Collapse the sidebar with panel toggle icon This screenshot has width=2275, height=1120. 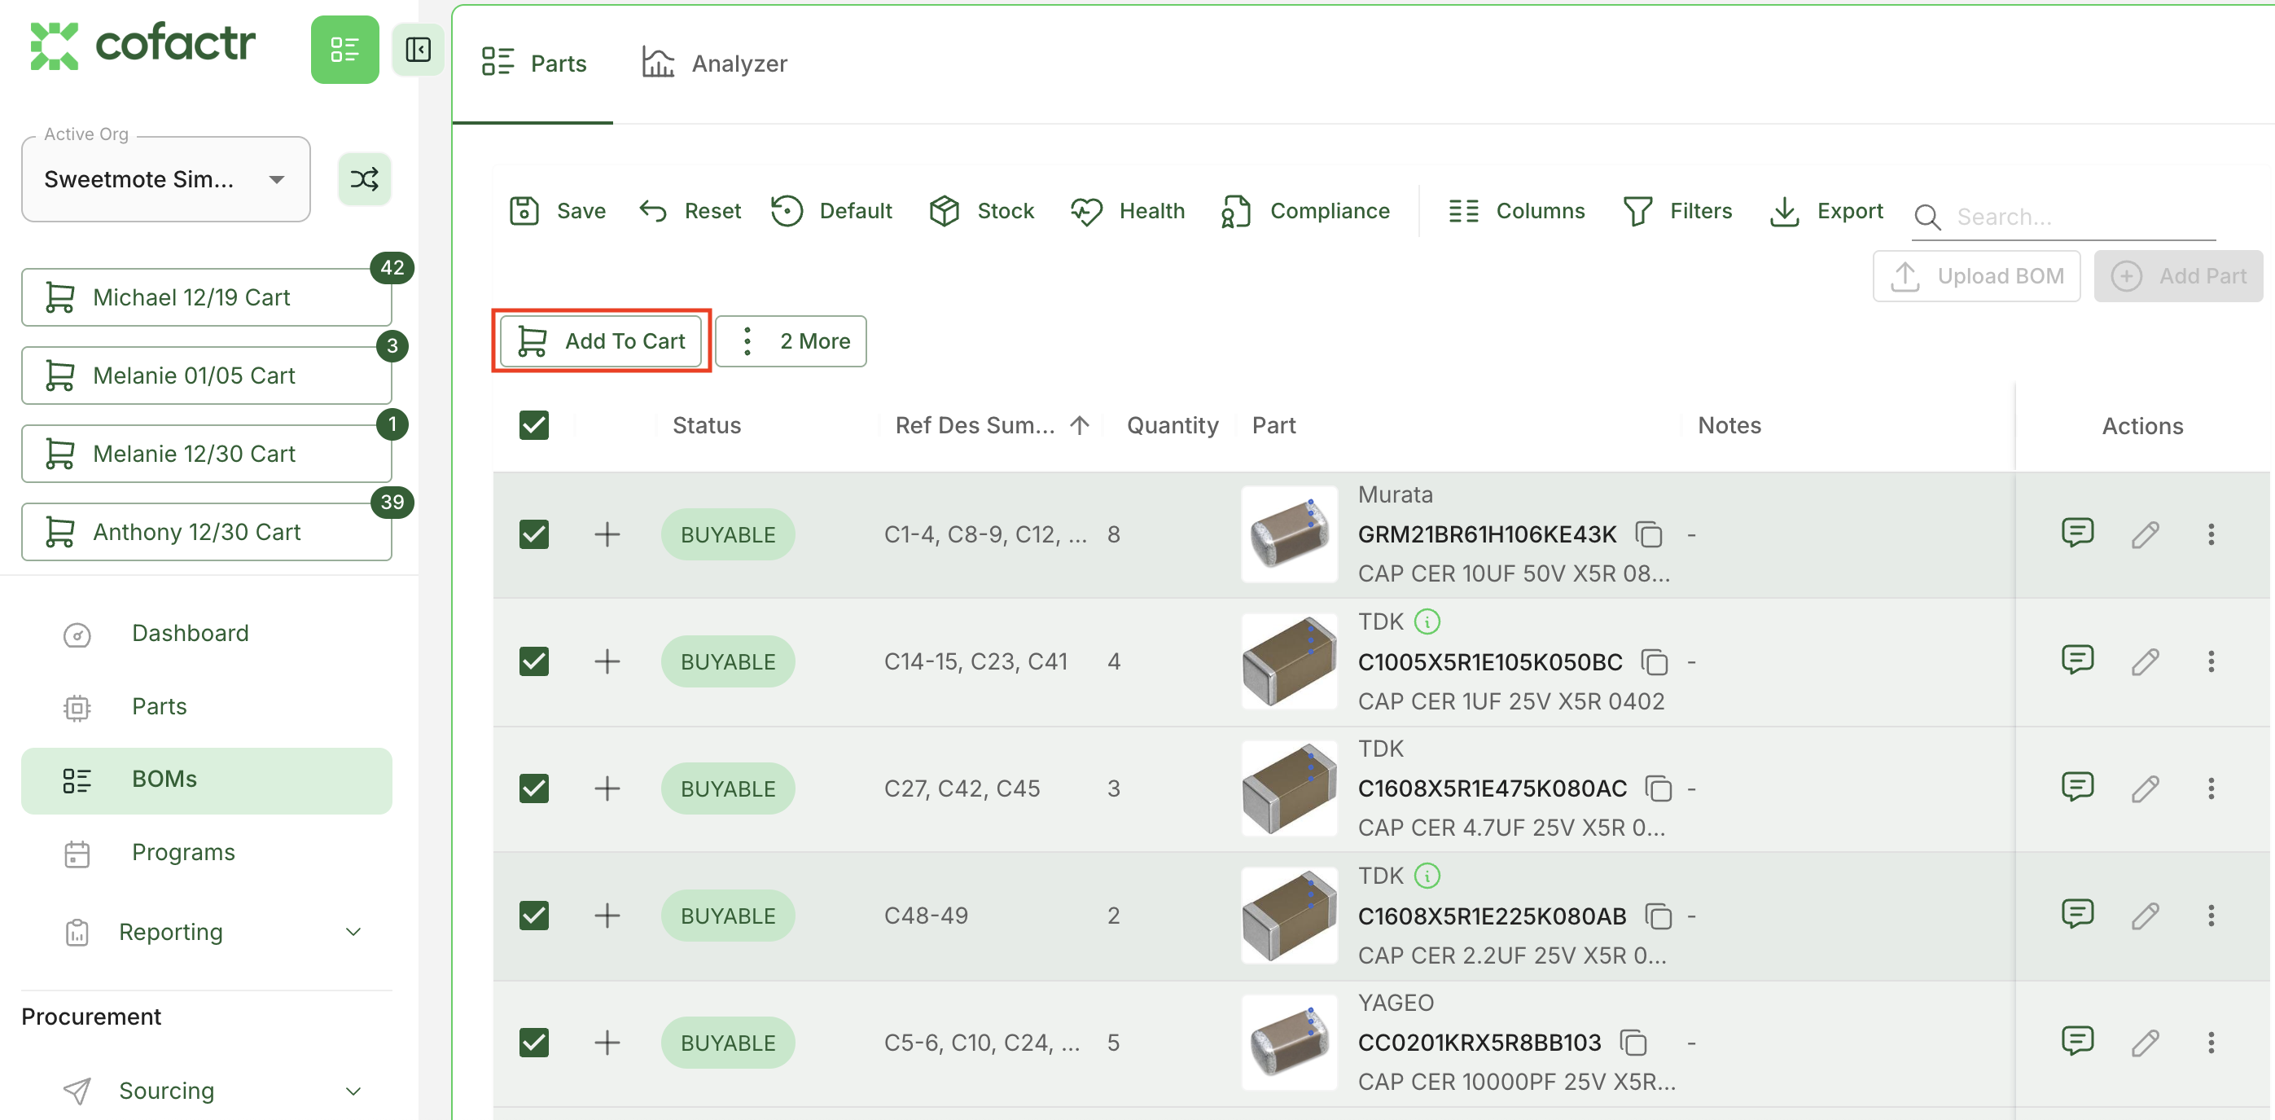pos(418,50)
